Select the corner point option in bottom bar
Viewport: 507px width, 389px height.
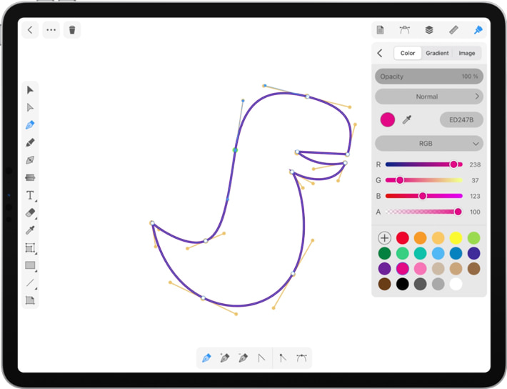tap(283, 358)
